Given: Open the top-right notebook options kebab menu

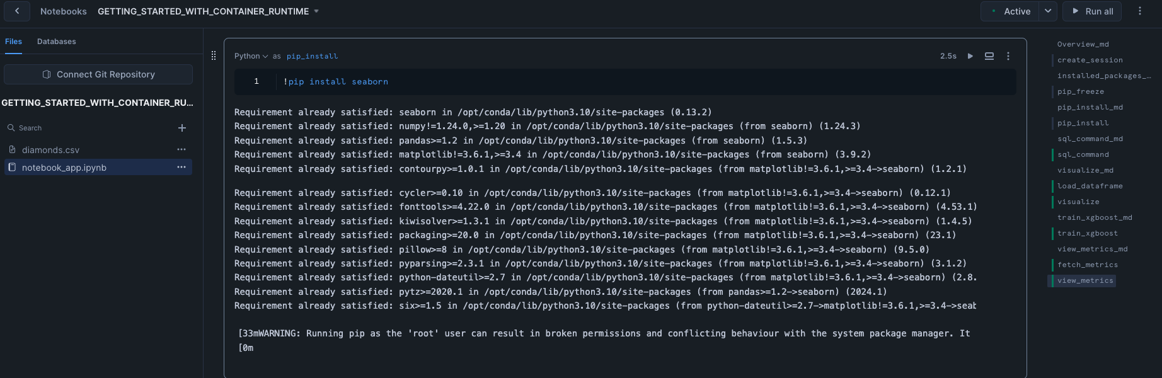Looking at the screenshot, I should coord(1140,11).
